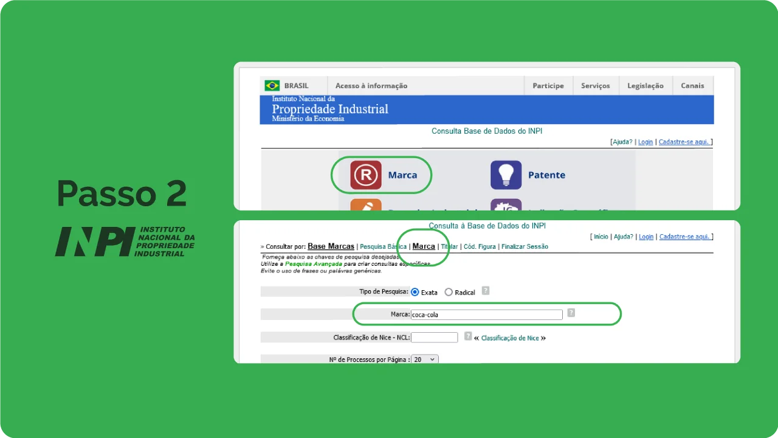
Task: Open the Nº de Processos por Página dropdown
Action: (425, 360)
